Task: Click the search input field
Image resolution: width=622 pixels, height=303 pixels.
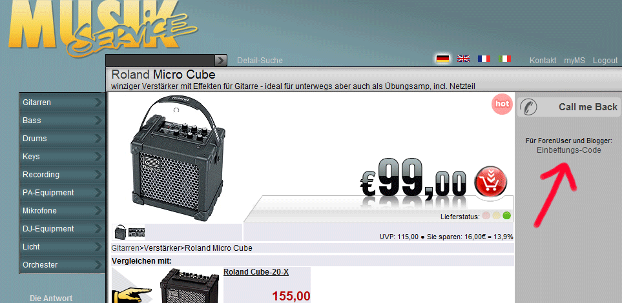Action: point(160,60)
